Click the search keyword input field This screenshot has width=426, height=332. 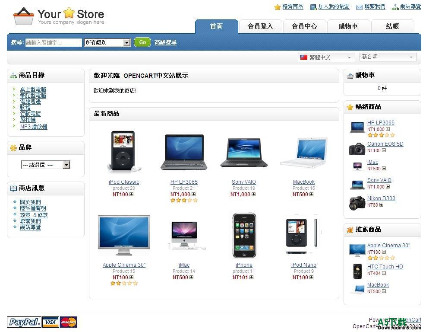pyautogui.click(x=54, y=42)
